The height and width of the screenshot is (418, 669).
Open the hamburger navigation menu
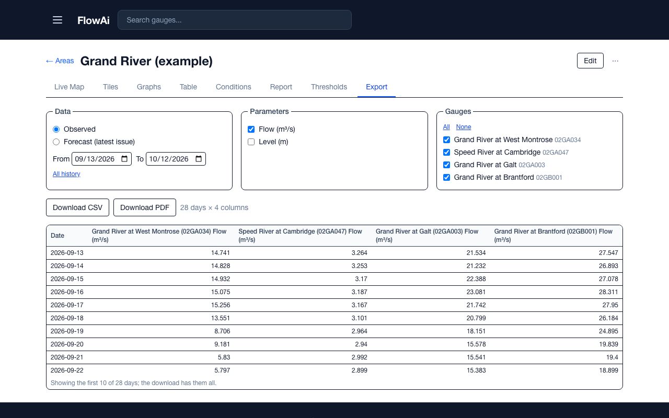pos(57,20)
